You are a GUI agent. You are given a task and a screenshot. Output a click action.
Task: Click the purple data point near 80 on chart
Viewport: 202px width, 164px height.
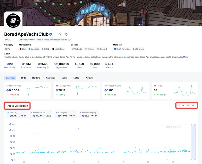[38, 134]
